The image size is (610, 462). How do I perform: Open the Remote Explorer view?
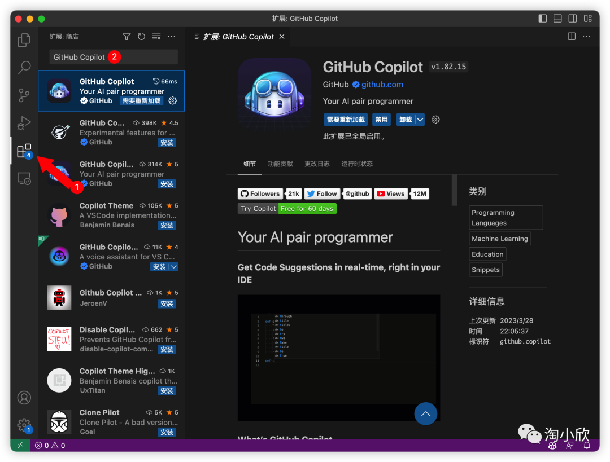[x=24, y=179]
